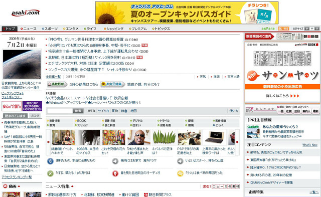Slide the photo carousel right with the red arrow
Screen dimensions: 321x197
237,142
